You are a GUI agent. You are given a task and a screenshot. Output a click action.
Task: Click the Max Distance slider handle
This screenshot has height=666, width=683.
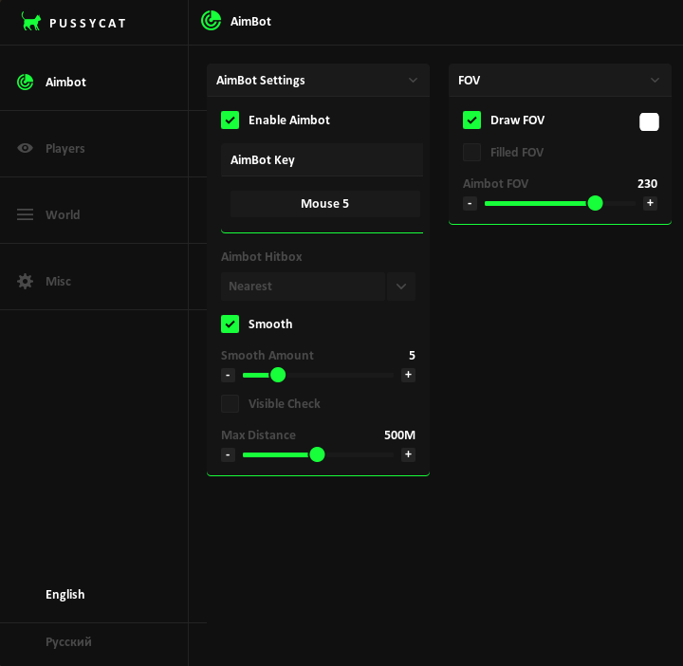(317, 454)
